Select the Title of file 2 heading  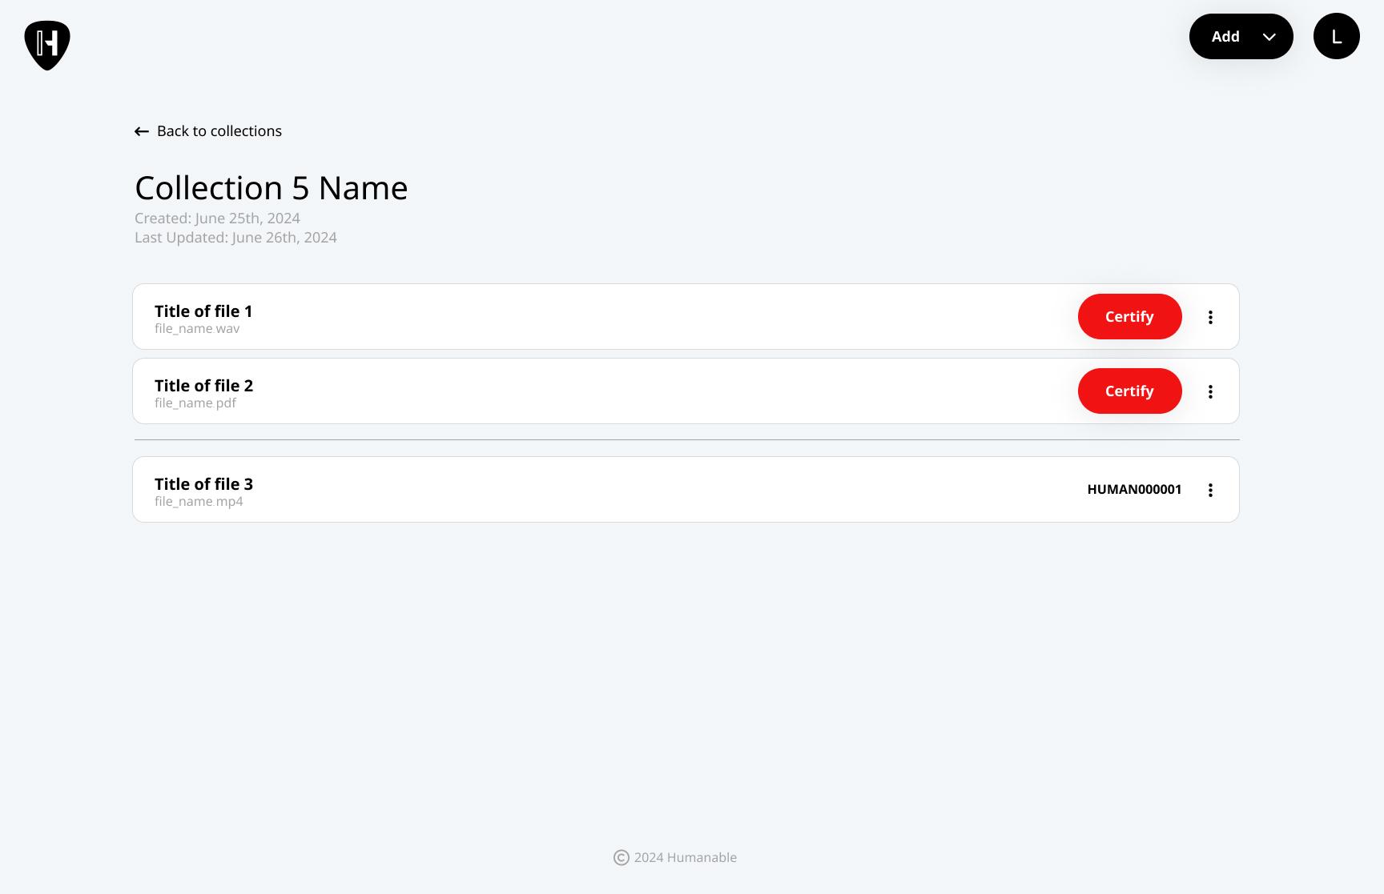point(203,386)
